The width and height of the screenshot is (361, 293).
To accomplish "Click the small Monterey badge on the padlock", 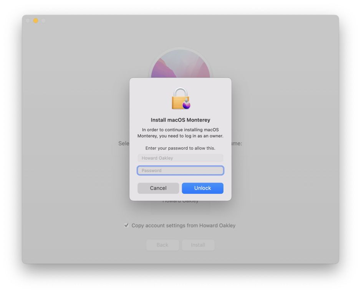I will 186,105.
